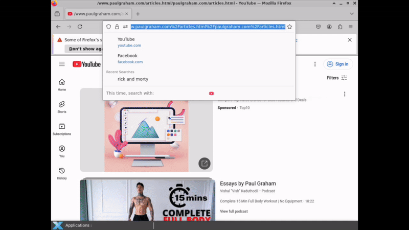Open the search Filters panel
The width and height of the screenshot is (409, 230).
pos(337,78)
